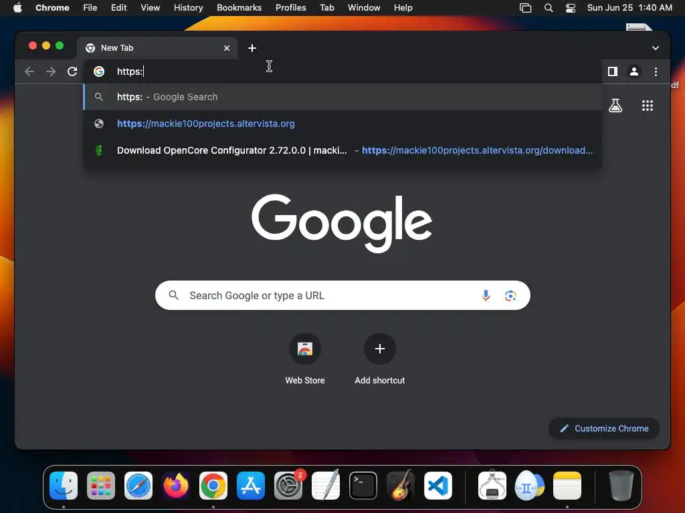
Task: Open the Google apps grid
Action: pos(647,105)
